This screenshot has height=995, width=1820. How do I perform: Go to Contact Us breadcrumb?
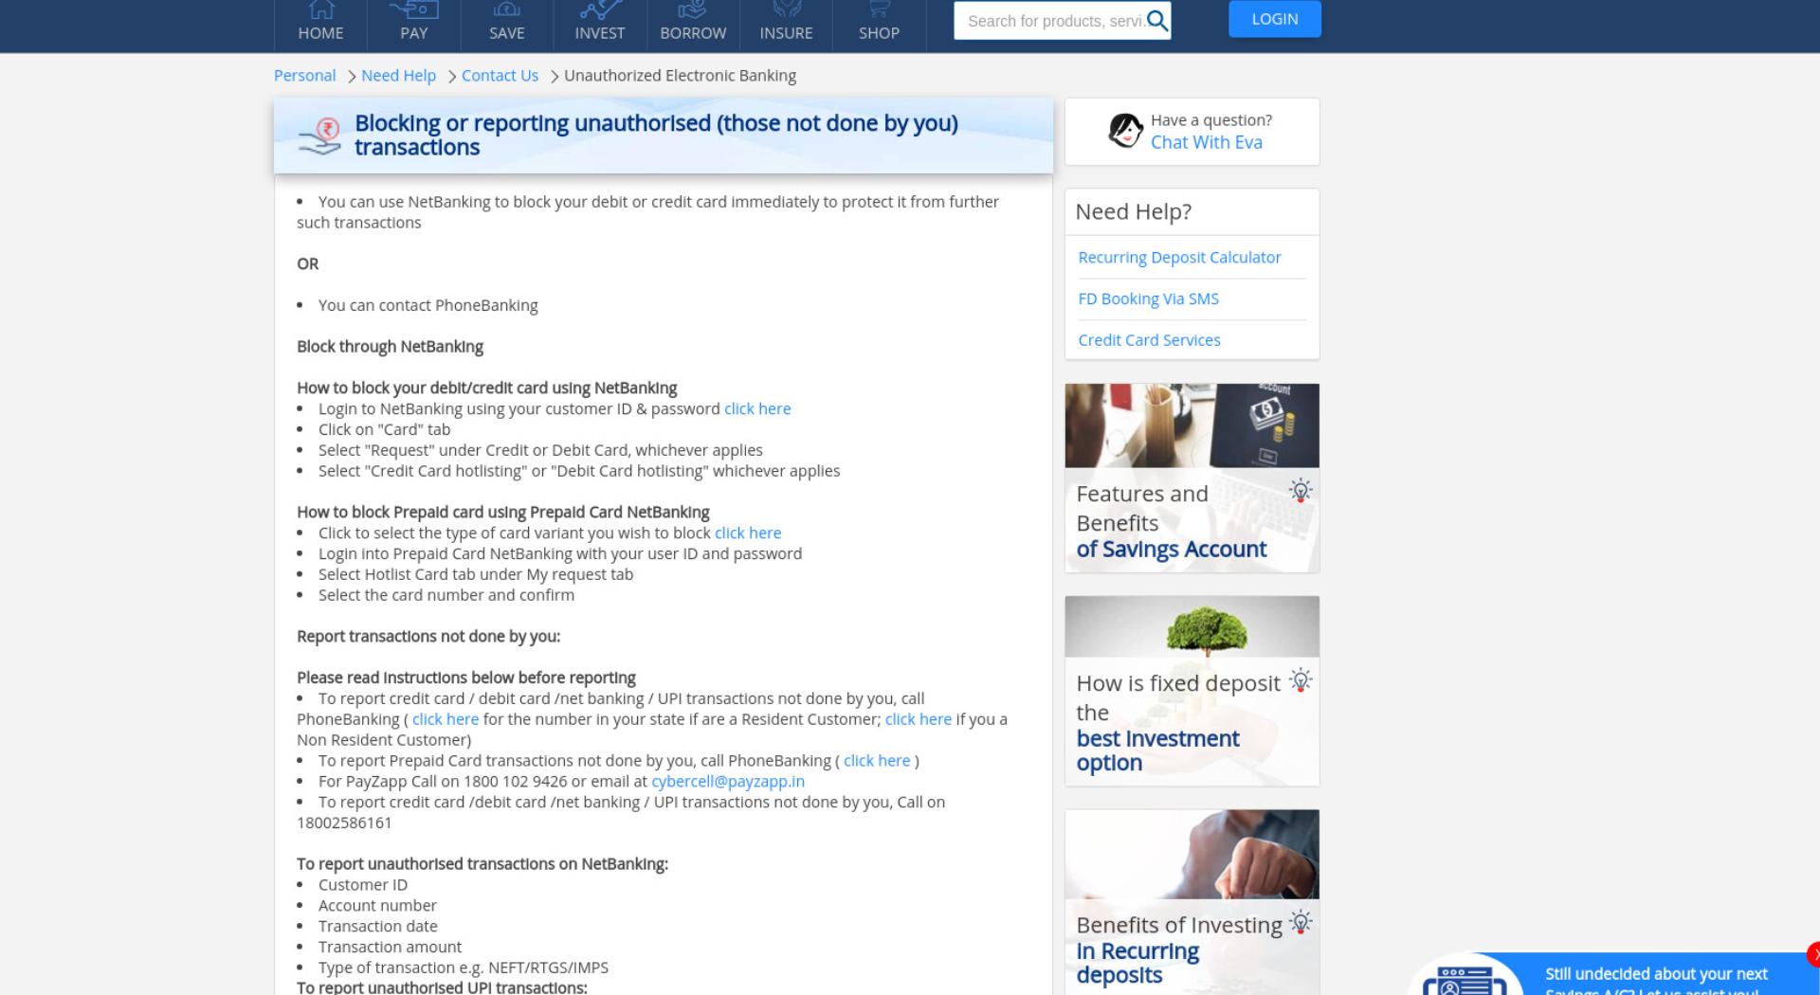pos(500,76)
